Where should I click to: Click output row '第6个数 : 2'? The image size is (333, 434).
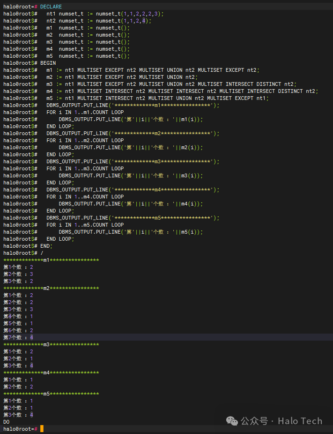pyautogui.click(x=18, y=330)
